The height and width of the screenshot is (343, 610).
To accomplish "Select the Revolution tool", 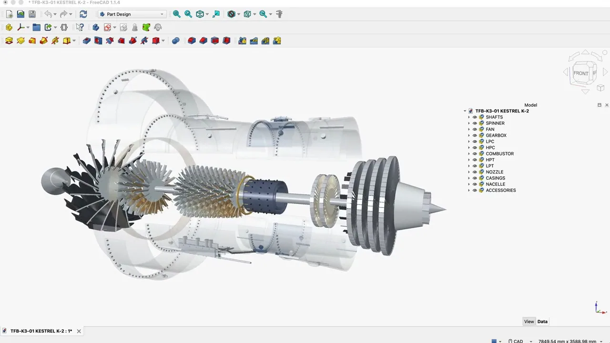I will coord(20,41).
